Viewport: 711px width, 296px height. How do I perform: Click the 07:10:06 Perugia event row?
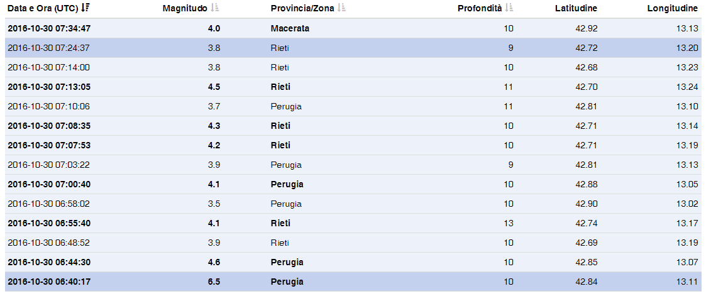[49, 106]
